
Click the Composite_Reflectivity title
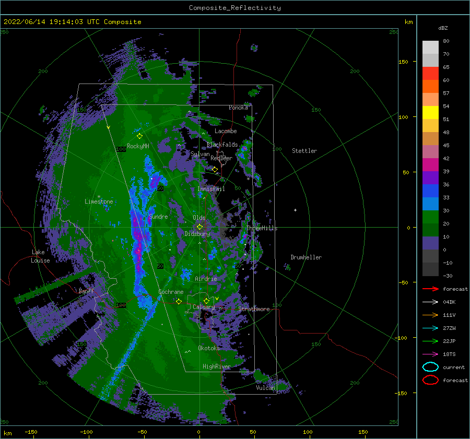pos(234,7)
